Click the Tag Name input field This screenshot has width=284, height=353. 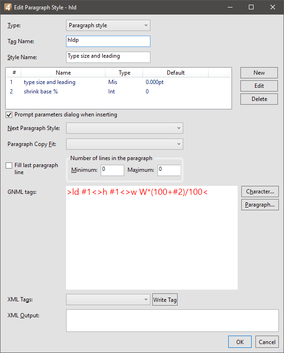click(108, 41)
